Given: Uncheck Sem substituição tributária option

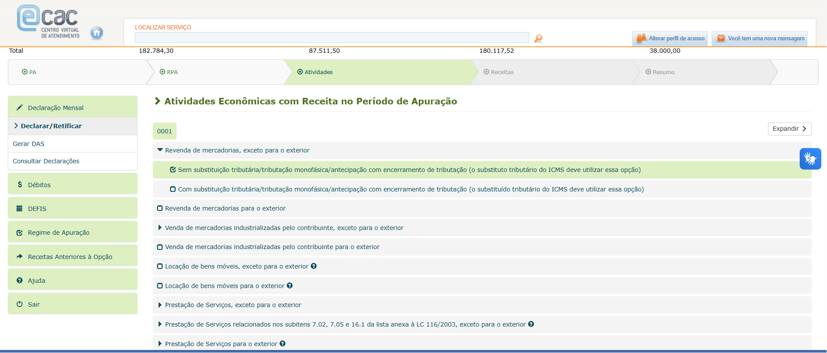Looking at the screenshot, I should tap(173, 170).
